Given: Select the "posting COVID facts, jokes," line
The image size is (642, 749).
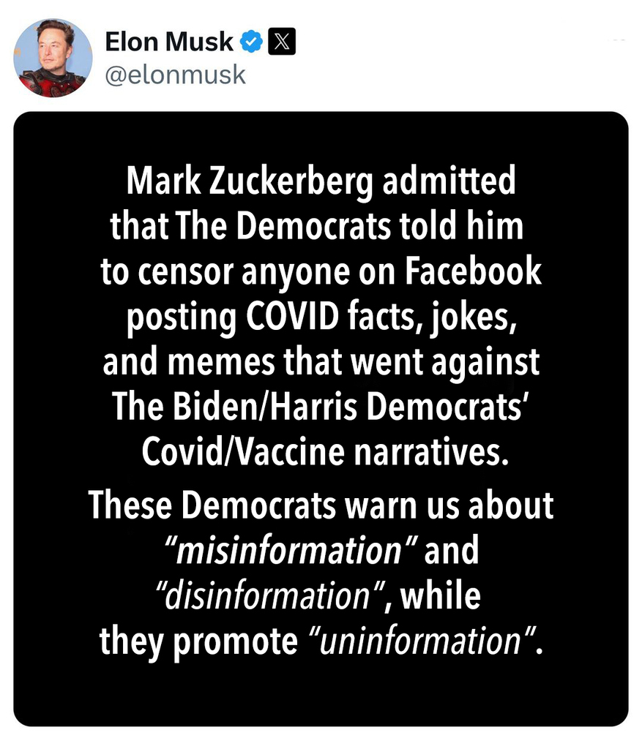Looking at the screenshot, I should [322, 317].
